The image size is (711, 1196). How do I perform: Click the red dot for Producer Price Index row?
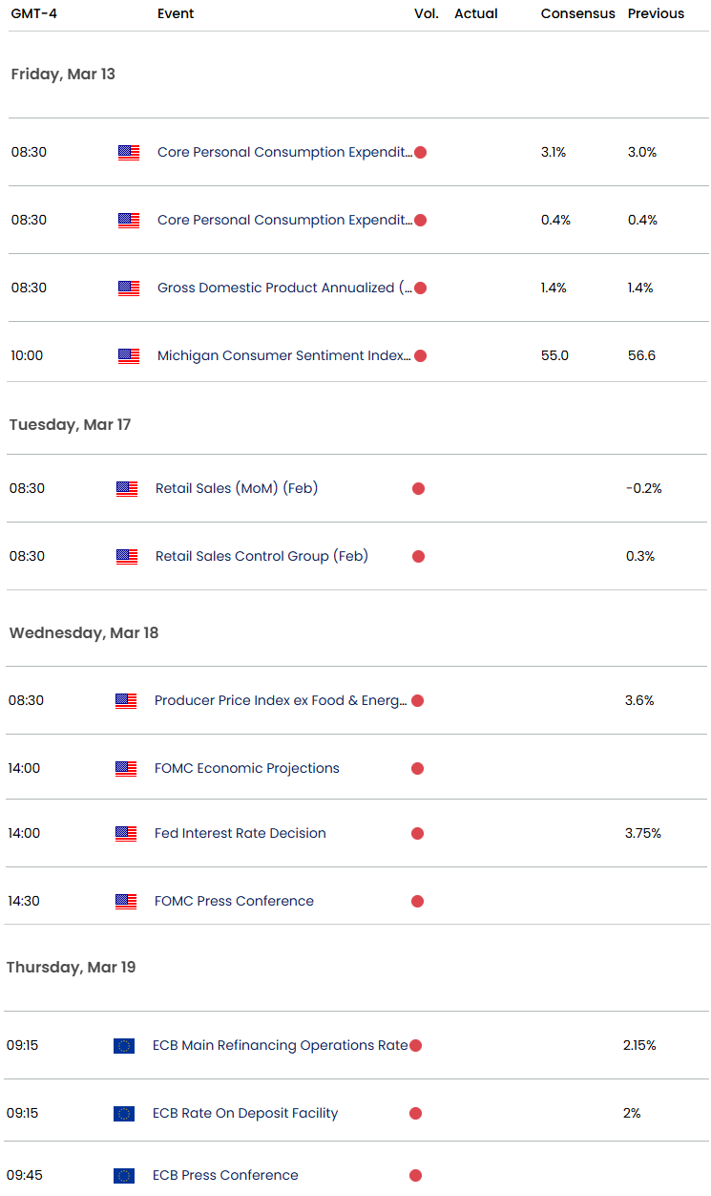pyautogui.click(x=417, y=701)
